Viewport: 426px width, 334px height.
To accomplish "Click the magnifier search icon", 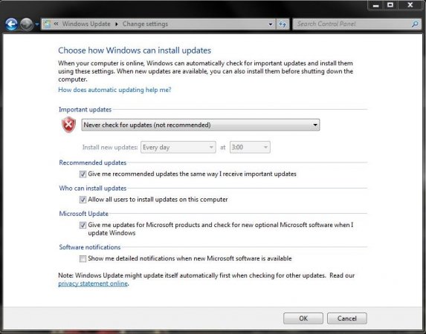I will (x=415, y=24).
